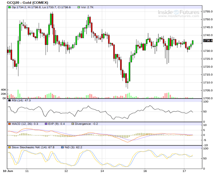The image size is (214, 173).
Task: Click the black RSI (14) legend swatch
Action: point(10,101)
